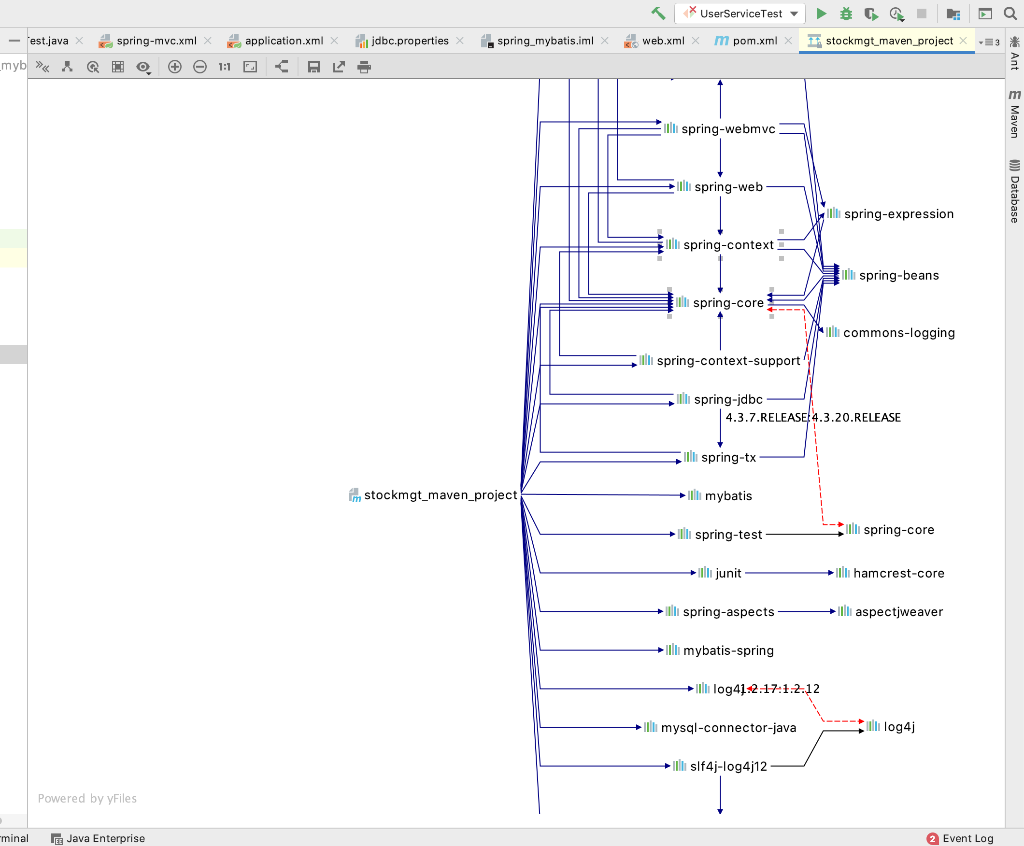Select the spring-expression node
Viewport: 1024px width, 846px height.
click(x=891, y=214)
